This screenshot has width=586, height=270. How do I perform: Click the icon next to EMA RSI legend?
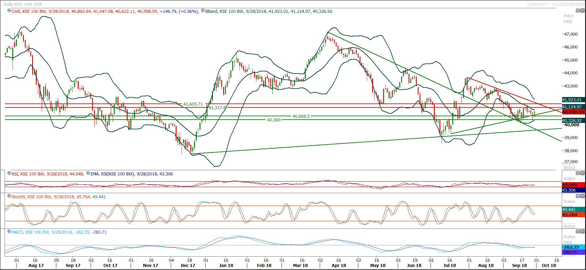(88, 173)
